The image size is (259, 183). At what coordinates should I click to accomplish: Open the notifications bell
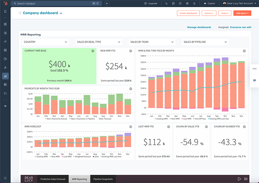pyautogui.click(x=194, y=3)
